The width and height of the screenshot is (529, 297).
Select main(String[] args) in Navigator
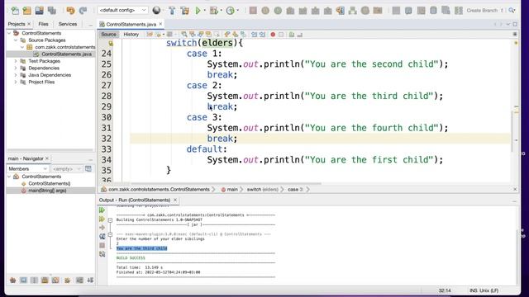pyautogui.click(x=47, y=191)
